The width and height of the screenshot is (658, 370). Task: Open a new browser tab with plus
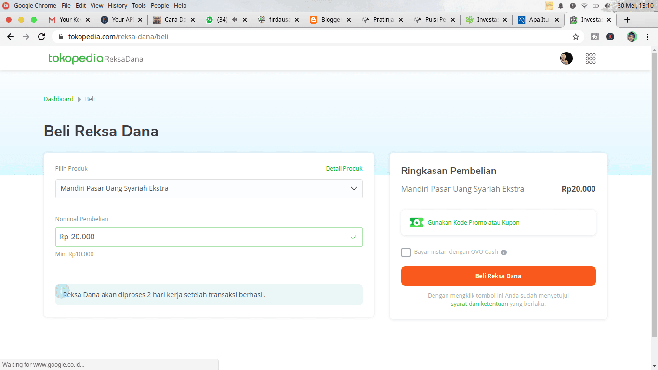pos(627,20)
